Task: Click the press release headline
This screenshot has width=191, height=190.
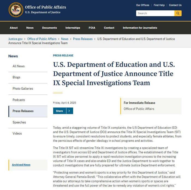Action: tap(114, 74)
